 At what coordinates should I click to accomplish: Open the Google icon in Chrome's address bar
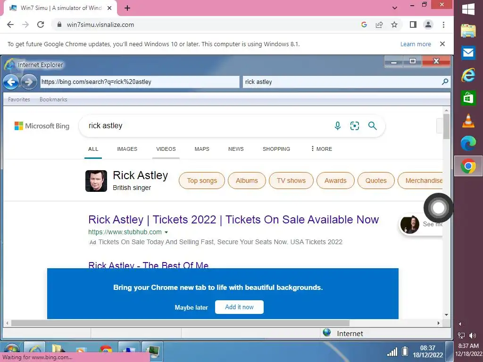tap(364, 25)
